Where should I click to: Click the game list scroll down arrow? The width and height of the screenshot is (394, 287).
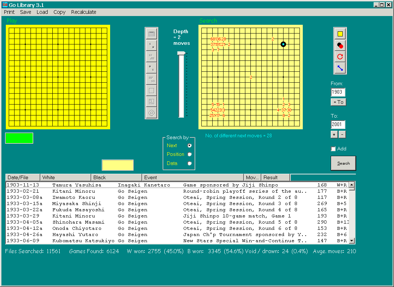352,241
